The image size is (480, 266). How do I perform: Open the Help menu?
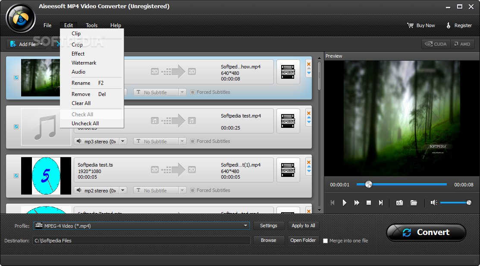point(116,25)
